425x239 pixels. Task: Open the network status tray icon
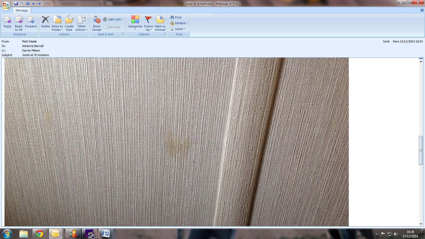click(x=389, y=234)
